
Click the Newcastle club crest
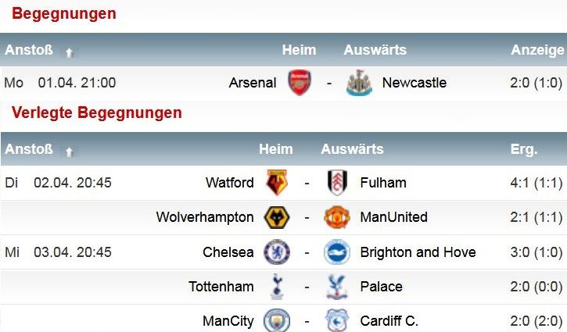[x=359, y=83]
